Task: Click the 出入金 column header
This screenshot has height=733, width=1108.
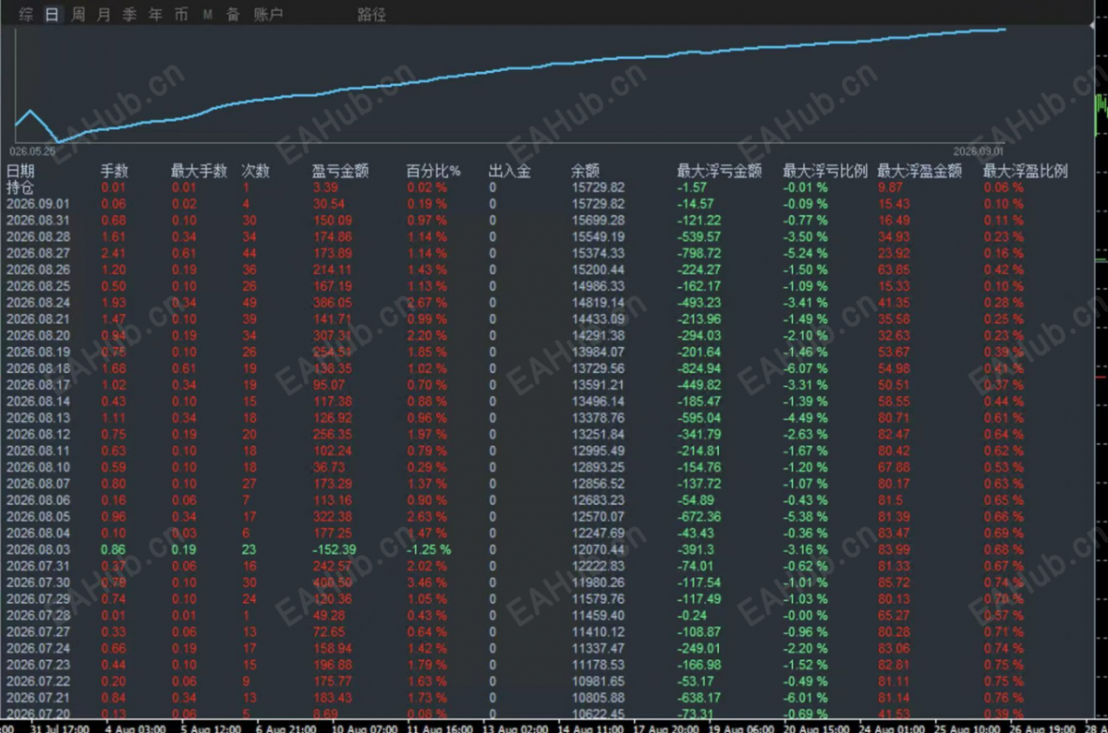Action: coord(509,171)
